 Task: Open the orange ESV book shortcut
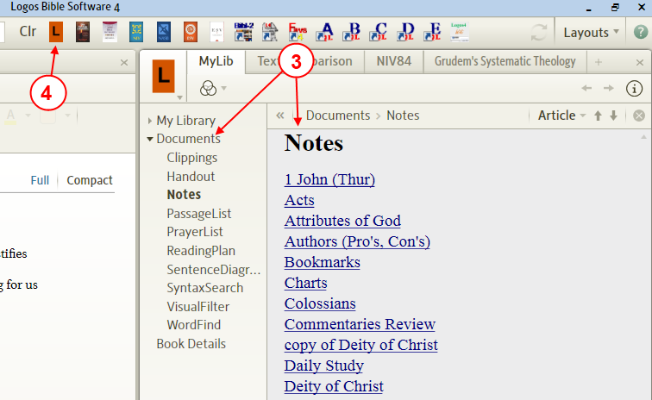coord(191,32)
